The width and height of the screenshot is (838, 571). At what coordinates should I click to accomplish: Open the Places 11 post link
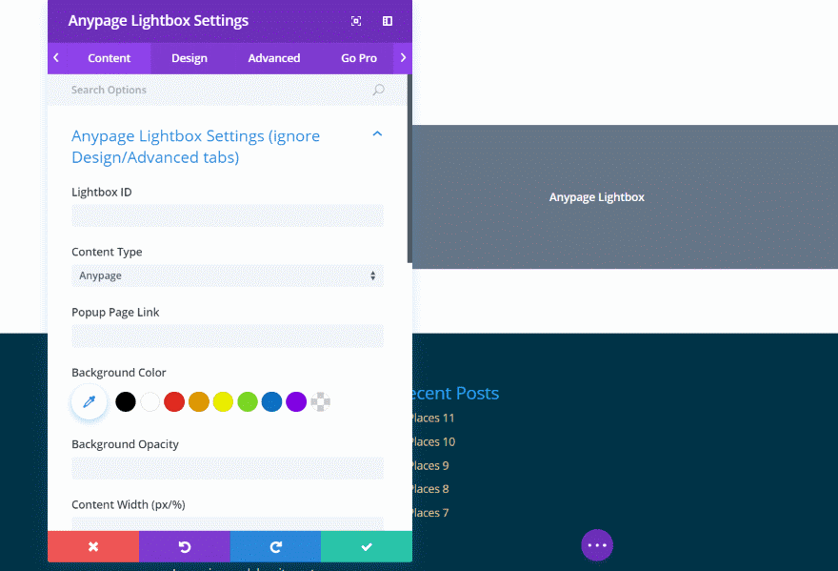pos(432,418)
